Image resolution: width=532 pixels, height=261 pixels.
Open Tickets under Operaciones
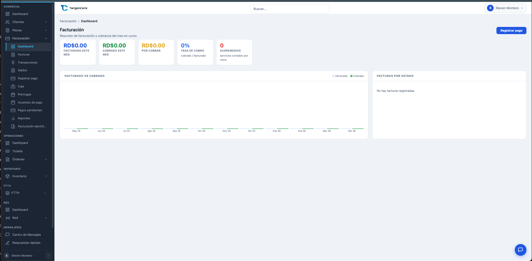(x=18, y=151)
